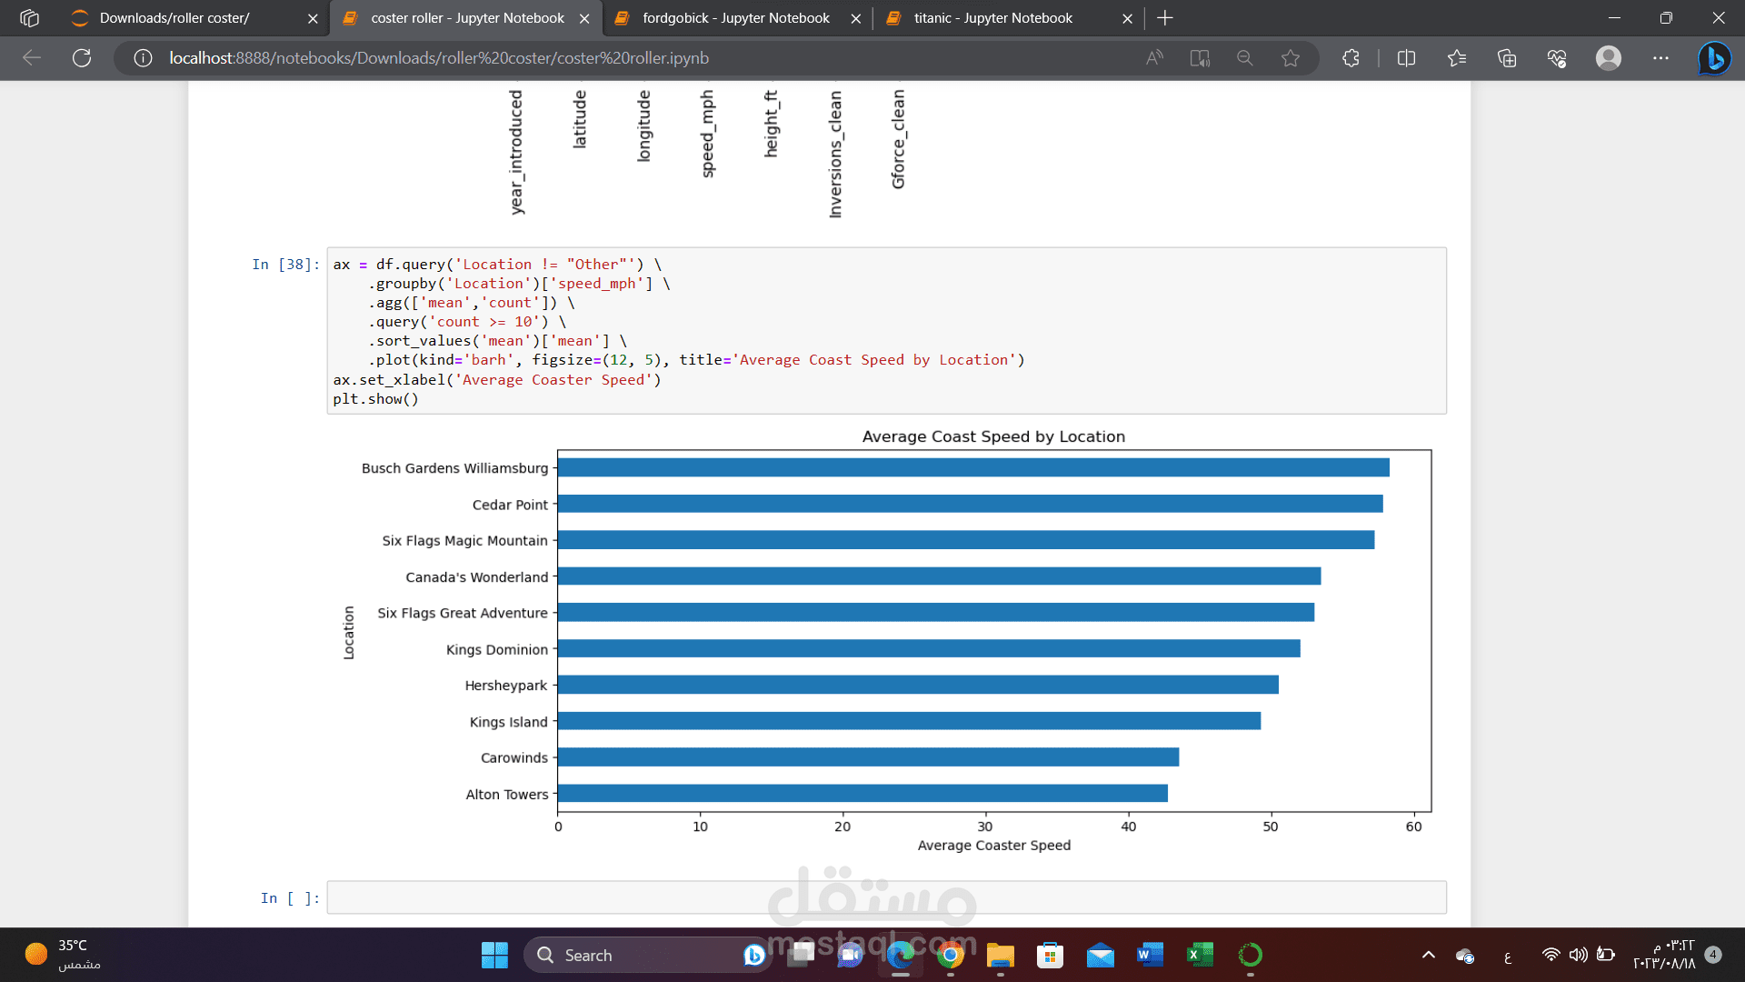This screenshot has height=982, width=1745.
Task: Open a new browser tab
Action: point(1165,18)
